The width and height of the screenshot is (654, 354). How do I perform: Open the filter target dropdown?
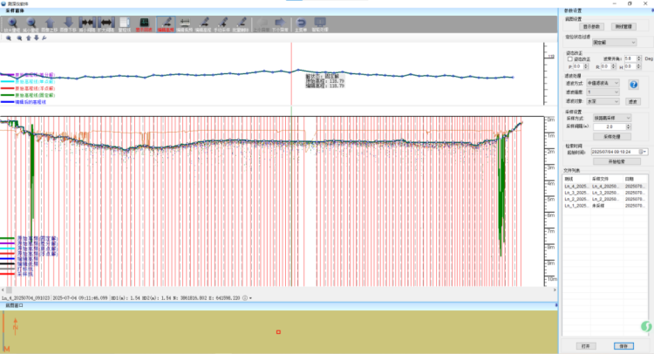603,101
